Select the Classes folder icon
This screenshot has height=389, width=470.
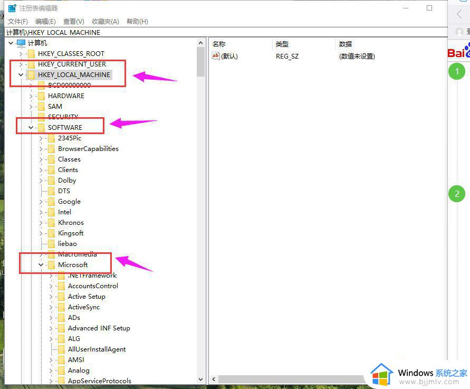tap(52, 159)
